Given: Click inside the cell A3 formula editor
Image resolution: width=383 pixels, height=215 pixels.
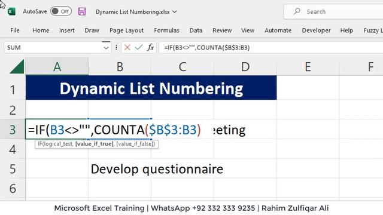Looking at the screenshot, I should [114, 130].
